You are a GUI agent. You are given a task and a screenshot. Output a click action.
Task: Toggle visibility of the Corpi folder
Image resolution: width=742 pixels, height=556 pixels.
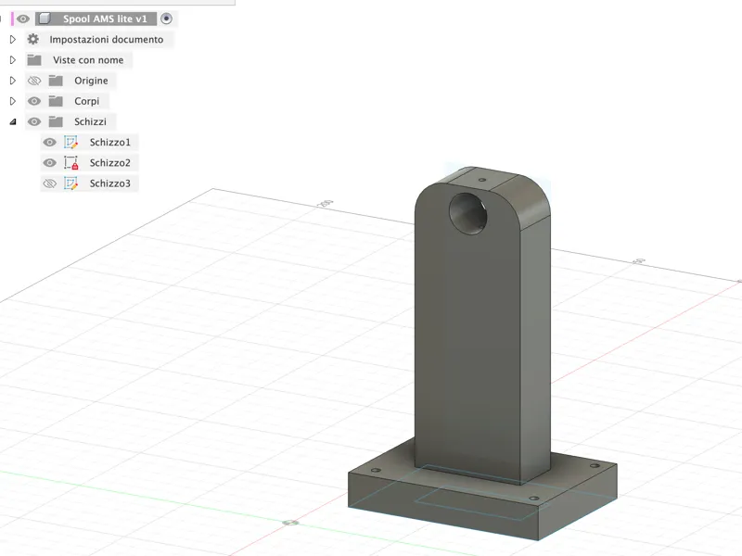[x=34, y=101]
